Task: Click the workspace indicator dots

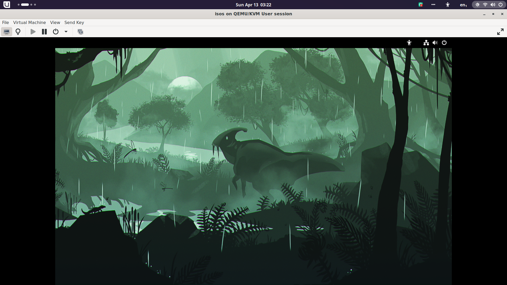Action: [27, 5]
